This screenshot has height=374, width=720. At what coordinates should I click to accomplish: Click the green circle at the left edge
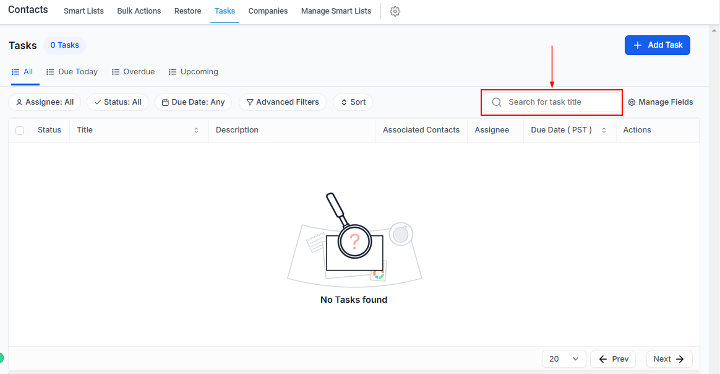1,357
